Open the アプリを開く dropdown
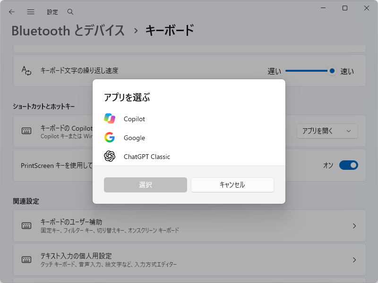The height and width of the screenshot is (283, 378). coord(327,131)
